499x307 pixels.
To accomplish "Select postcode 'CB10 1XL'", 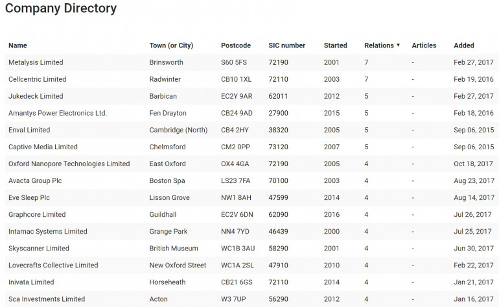I will [236, 79].
